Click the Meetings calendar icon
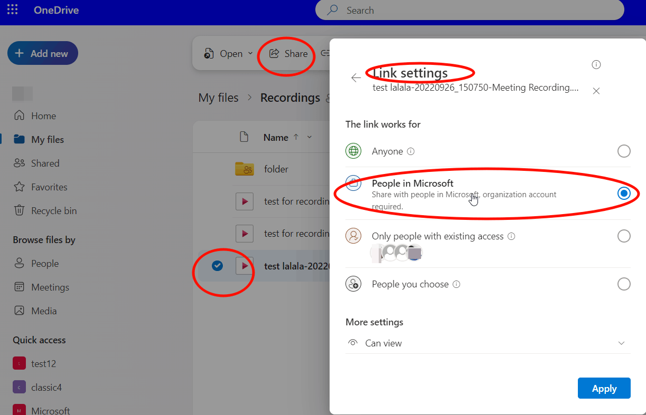The width and height of the screenshot is (646, 415). click(x=20, y=287)
